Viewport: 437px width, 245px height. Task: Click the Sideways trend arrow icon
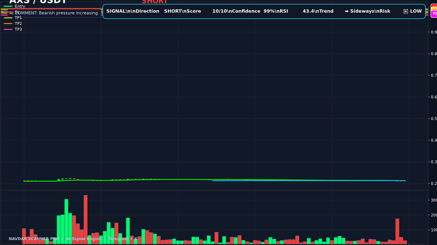347,11
